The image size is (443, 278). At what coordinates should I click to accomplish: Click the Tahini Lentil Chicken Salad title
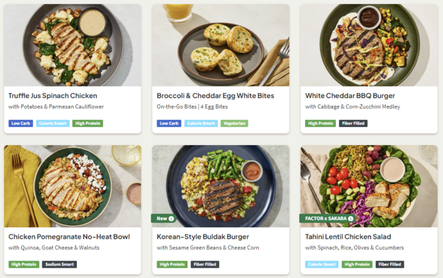[x=348, y=236]
